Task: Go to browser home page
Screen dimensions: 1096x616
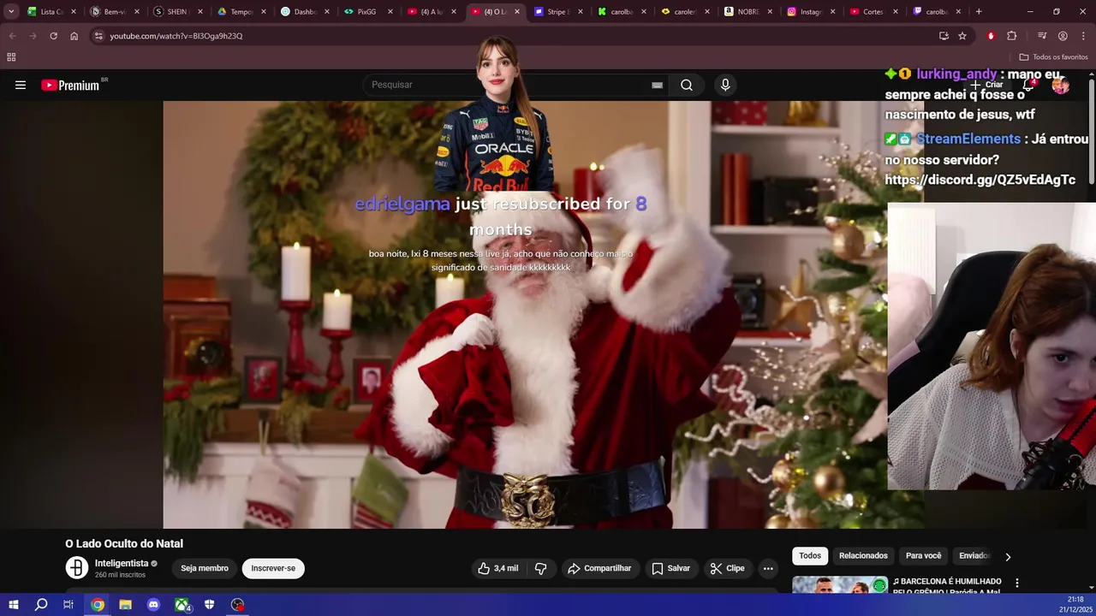Action: (x=74, y=36)
